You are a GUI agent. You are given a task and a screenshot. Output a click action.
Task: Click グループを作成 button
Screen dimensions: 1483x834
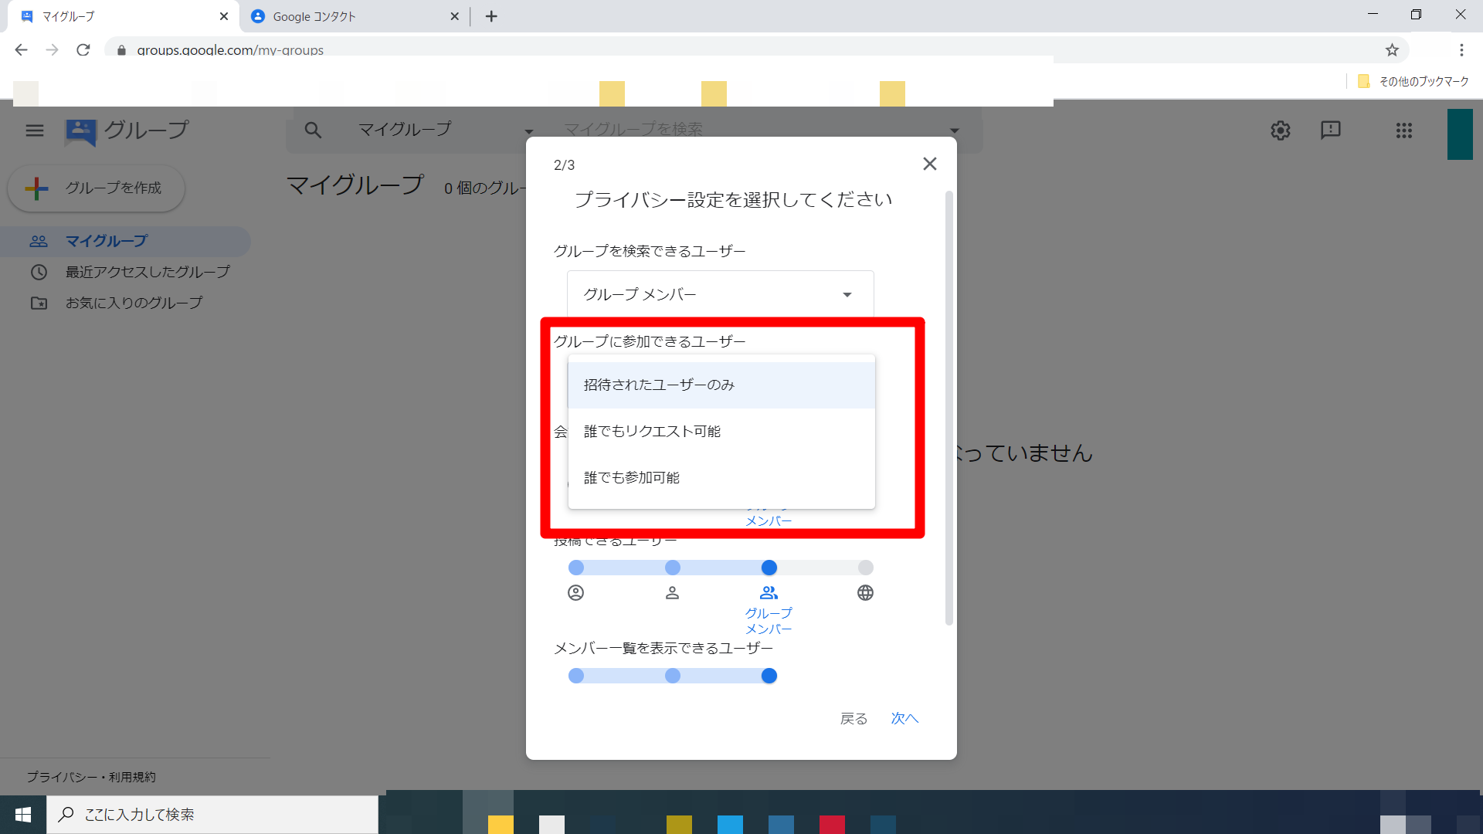pyautogui.click(x=96, y=188)
